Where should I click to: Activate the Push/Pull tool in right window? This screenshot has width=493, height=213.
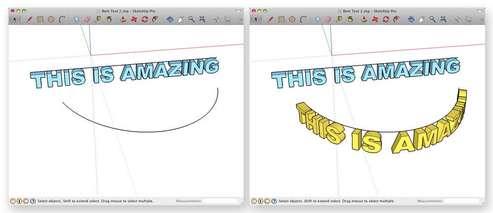pos(364,19)
